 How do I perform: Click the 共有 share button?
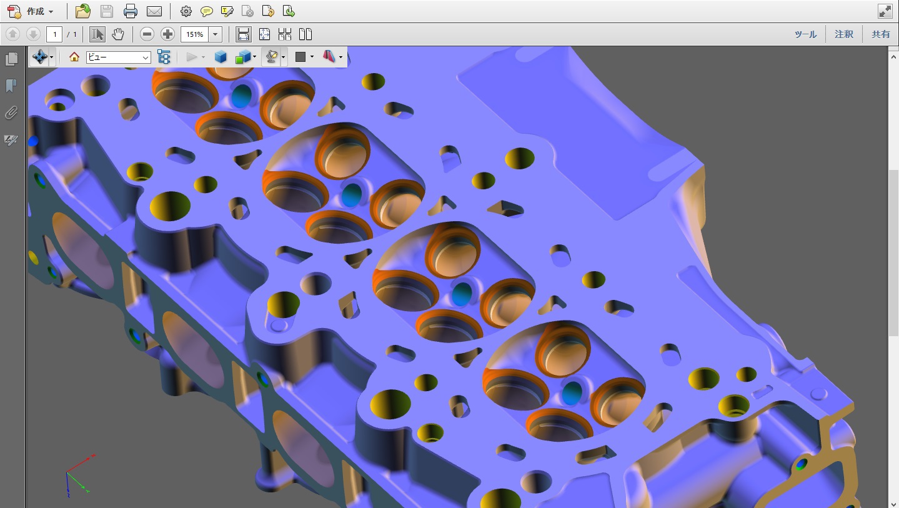click(881, 34)
